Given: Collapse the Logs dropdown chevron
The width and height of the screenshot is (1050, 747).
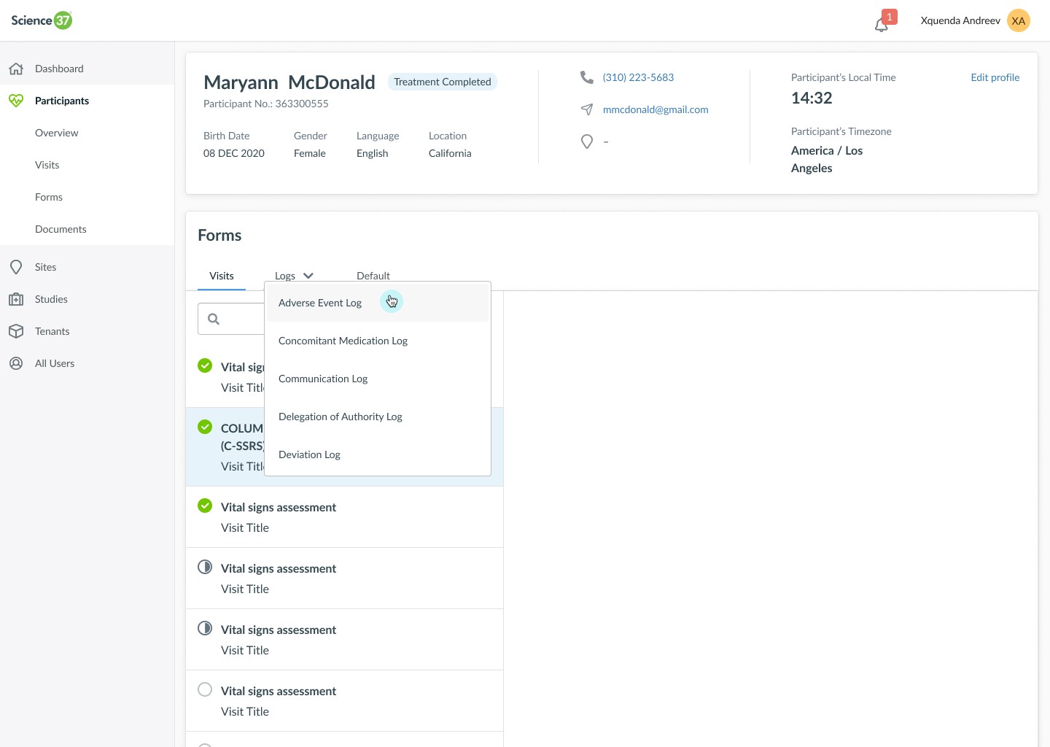Looking at the screenshot, I should tap(308, 276).
